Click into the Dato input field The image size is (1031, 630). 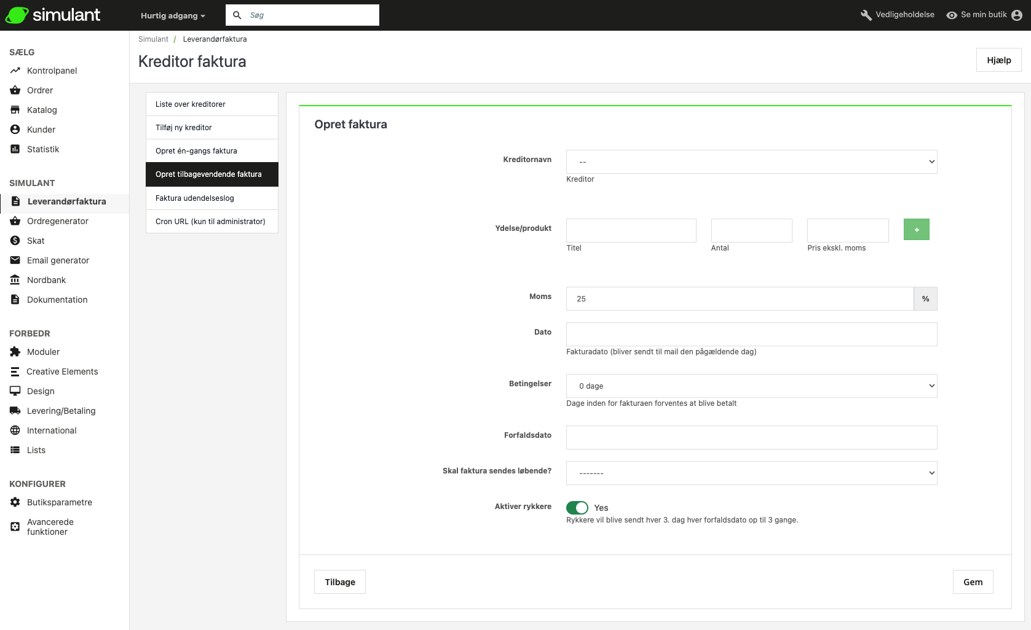pos(751,335)
